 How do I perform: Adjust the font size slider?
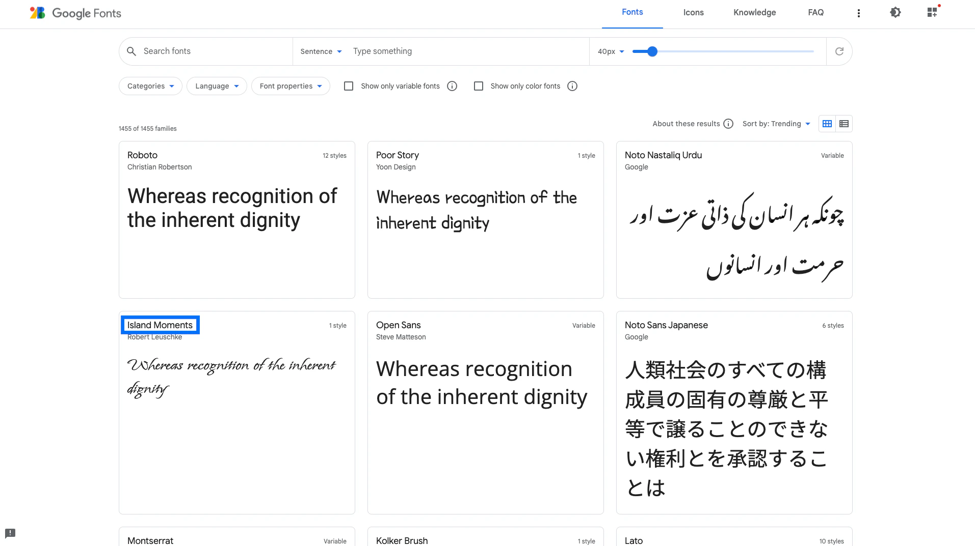pos(653,51)
